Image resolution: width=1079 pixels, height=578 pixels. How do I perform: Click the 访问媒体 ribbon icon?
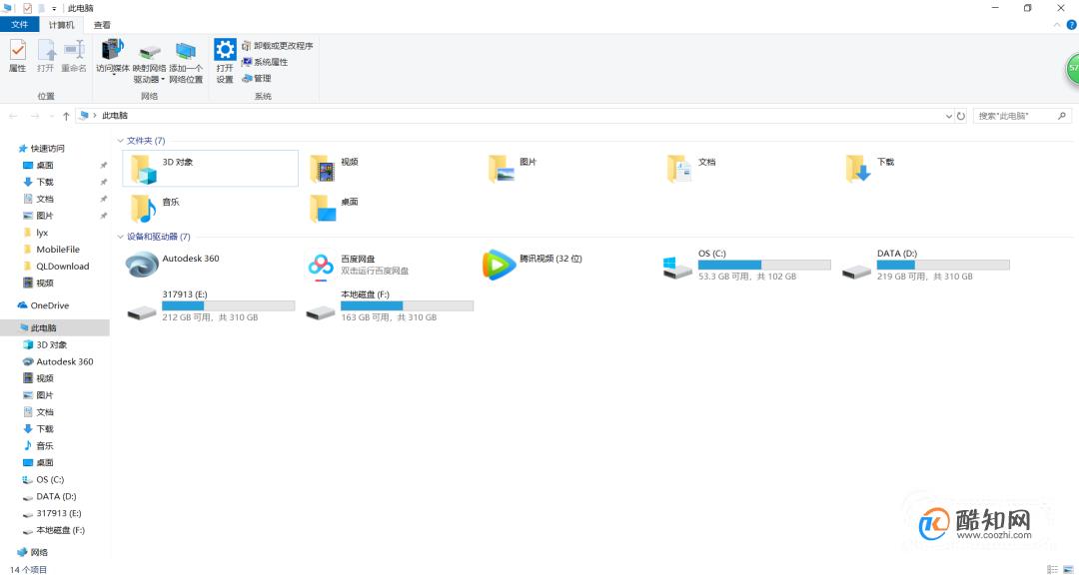point(112,56)
